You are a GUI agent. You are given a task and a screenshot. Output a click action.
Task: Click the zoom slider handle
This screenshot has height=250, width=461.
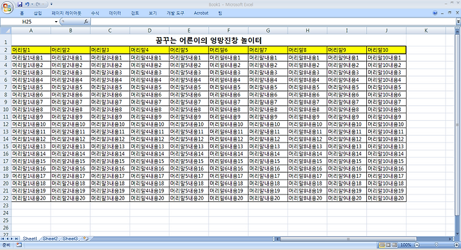[436, 244]
